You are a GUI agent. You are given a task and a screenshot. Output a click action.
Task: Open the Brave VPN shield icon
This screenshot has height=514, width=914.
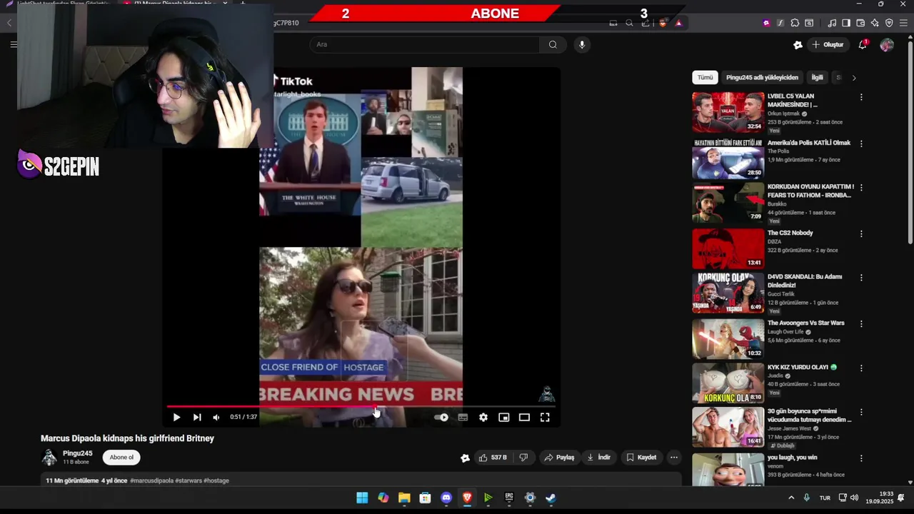889,23
